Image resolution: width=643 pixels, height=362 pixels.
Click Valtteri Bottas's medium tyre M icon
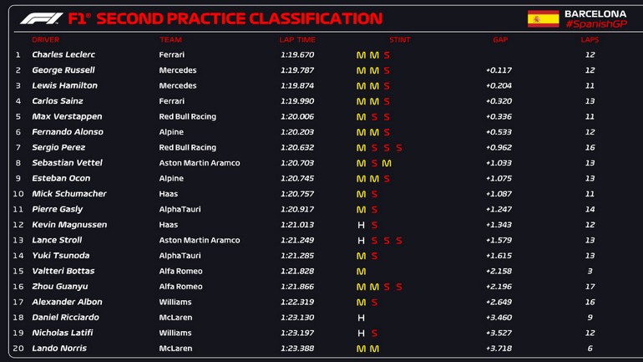pos(361,272)
